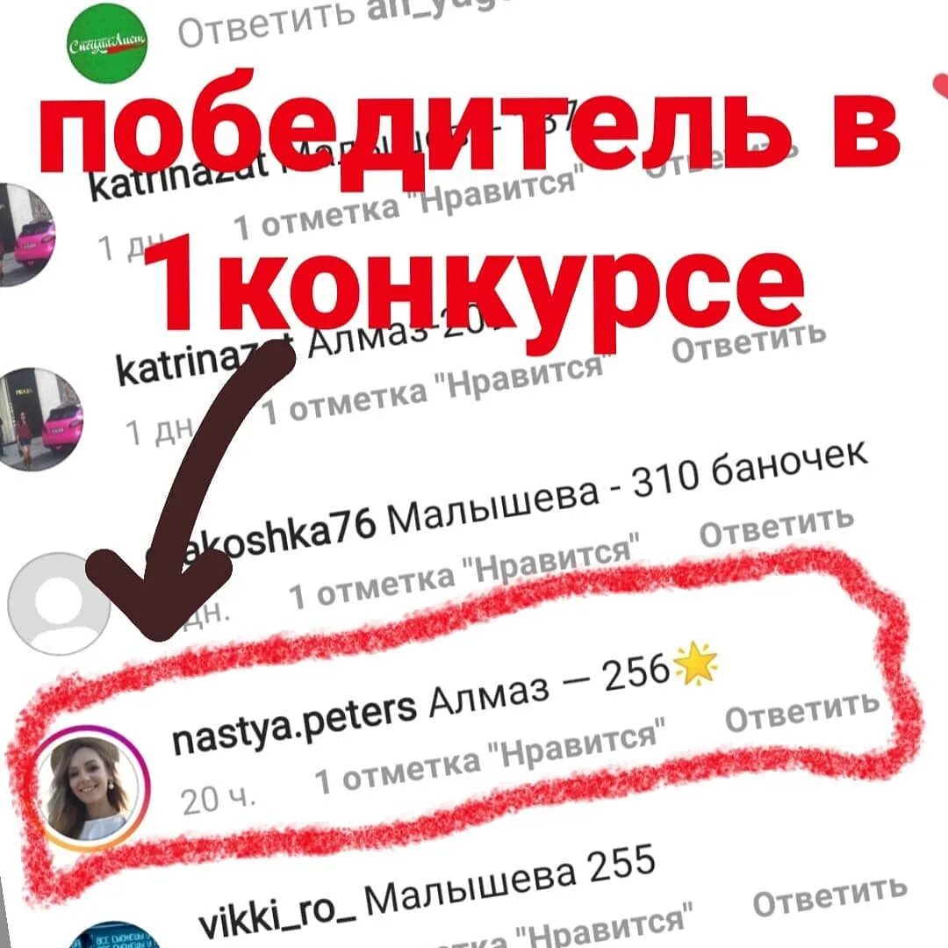Reply to the Малышева 310 баночек comment
948x948 pixels.
[x=776, y=526]
